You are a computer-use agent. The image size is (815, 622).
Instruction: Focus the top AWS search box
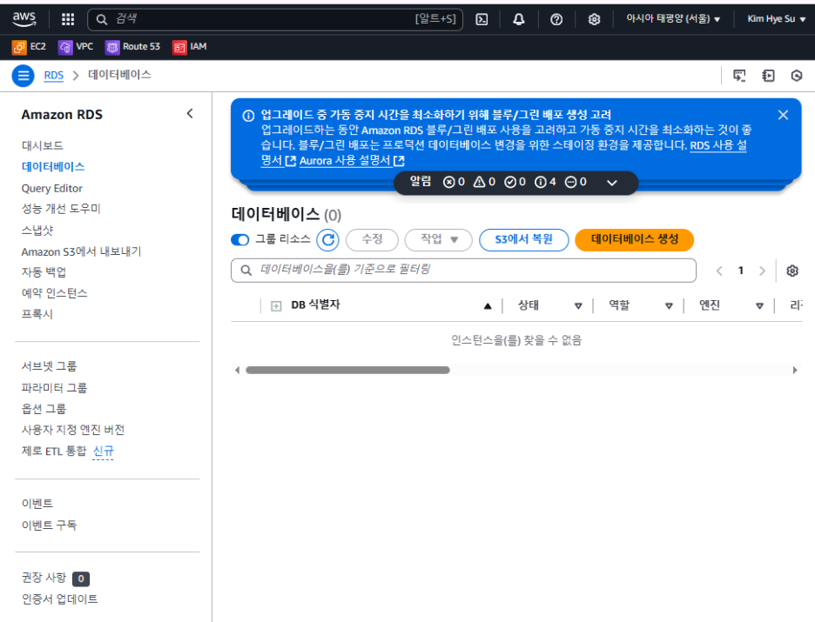pos(275,19)
